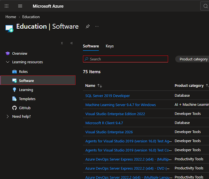This screenshot has height=179, width=209.
Task: Open Azure DevOps Server Express 2022.2 (Multip... link
Action: (128, 159)
